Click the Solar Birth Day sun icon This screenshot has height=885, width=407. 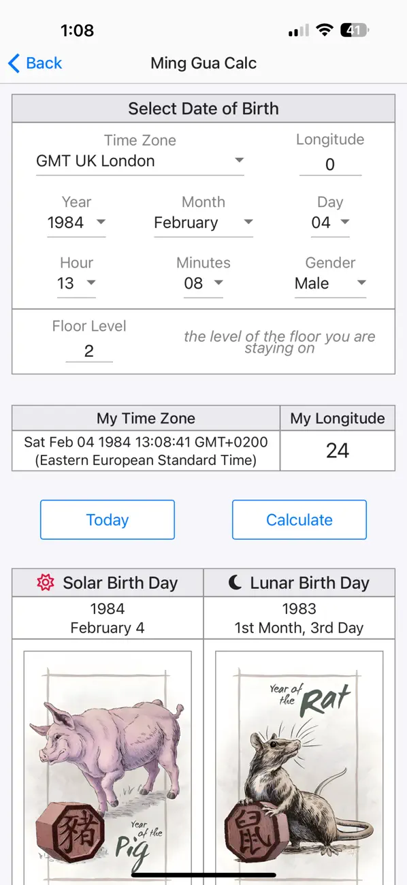(45, 583)
